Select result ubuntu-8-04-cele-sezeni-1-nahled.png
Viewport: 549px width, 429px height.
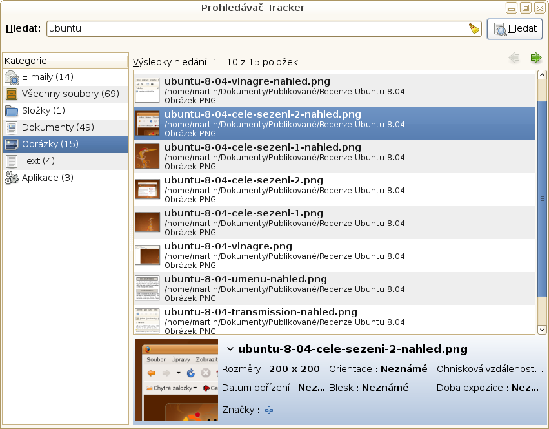(x=334, y=157)
